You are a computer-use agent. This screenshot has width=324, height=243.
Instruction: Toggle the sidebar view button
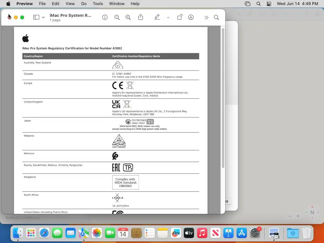[36, 17]
